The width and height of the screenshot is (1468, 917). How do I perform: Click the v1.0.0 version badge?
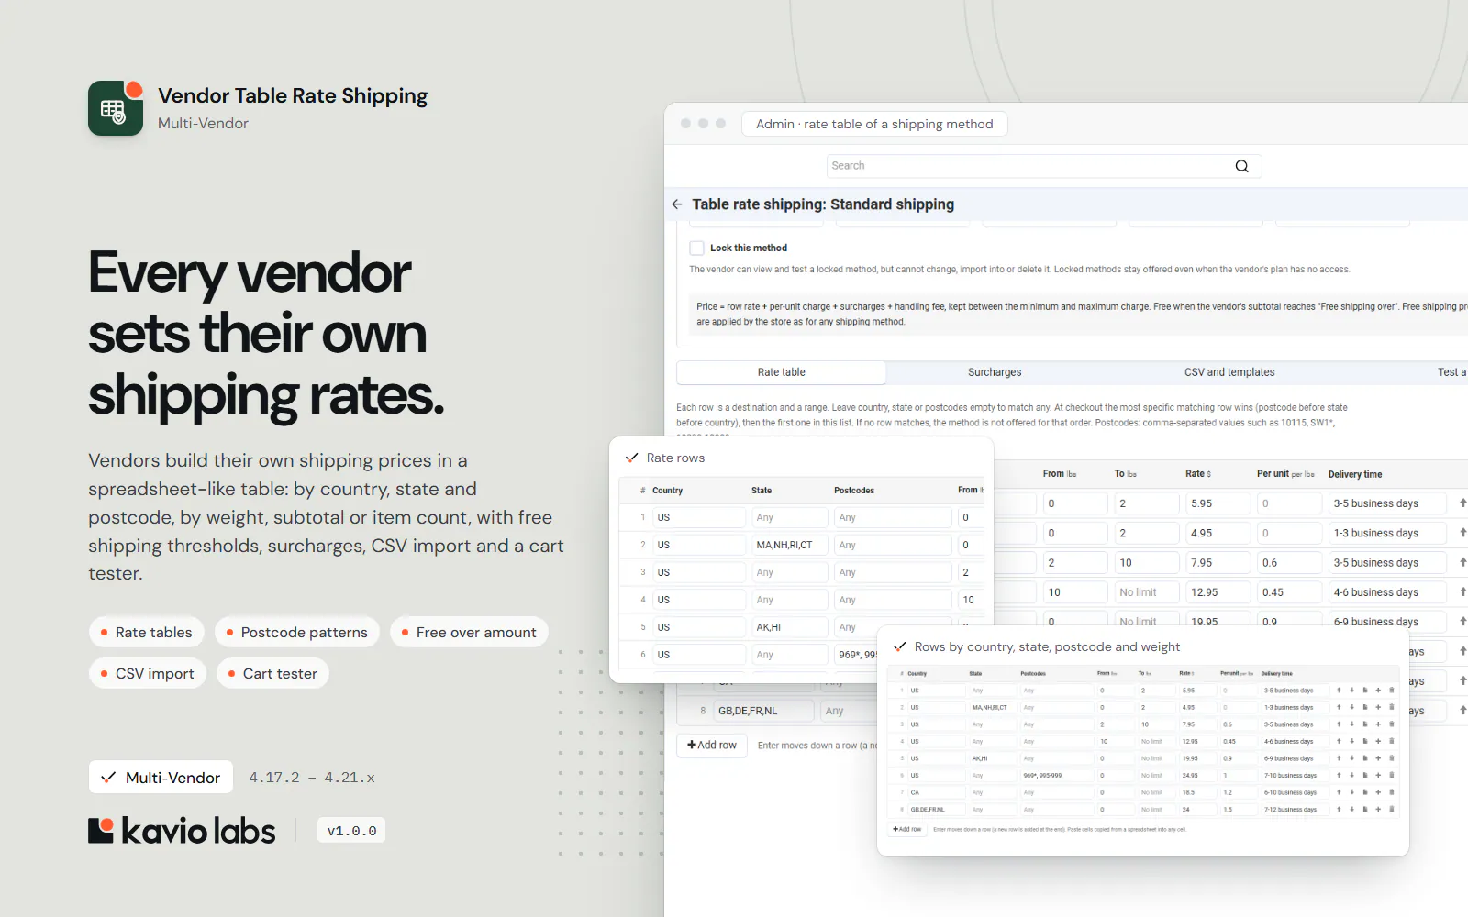(x=351, y=831)
